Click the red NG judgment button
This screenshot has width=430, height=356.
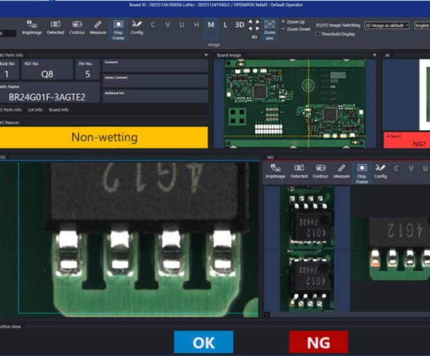coord(318,342)
